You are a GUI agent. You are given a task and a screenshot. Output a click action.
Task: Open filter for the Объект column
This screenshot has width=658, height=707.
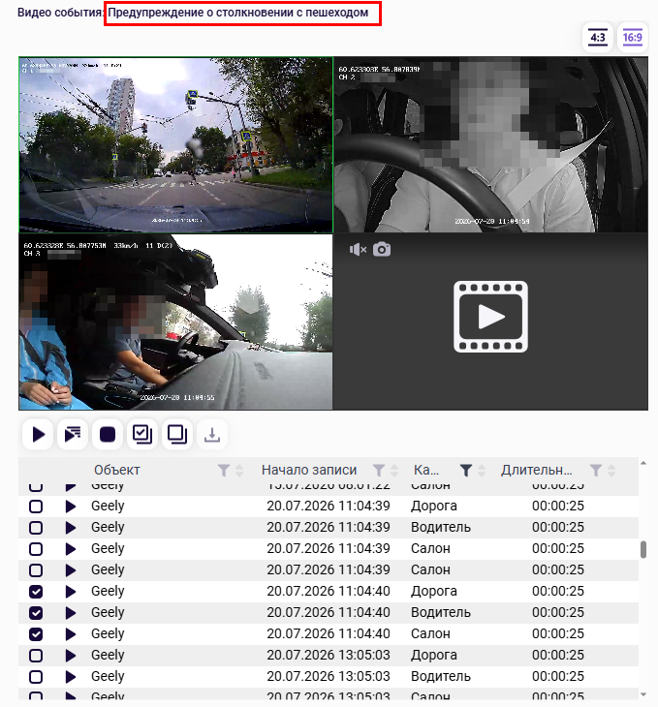pyautogui.click(x=224, y=471)
